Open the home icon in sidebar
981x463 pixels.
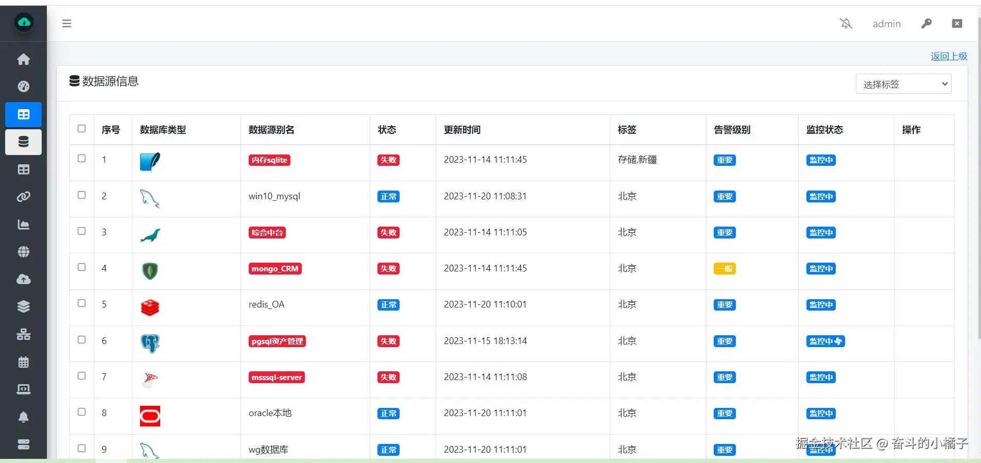(x=24, y=59)
